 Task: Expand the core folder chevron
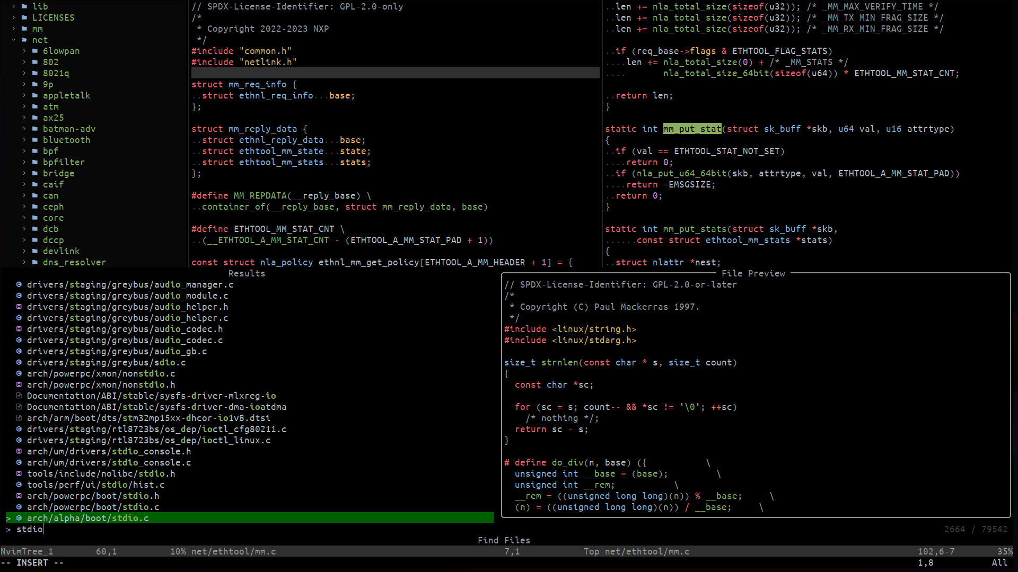click(x=24, y=218)
